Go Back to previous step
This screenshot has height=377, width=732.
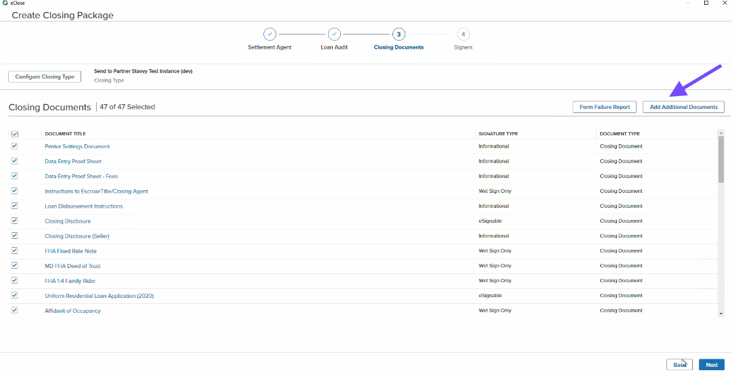pos(679,365)
